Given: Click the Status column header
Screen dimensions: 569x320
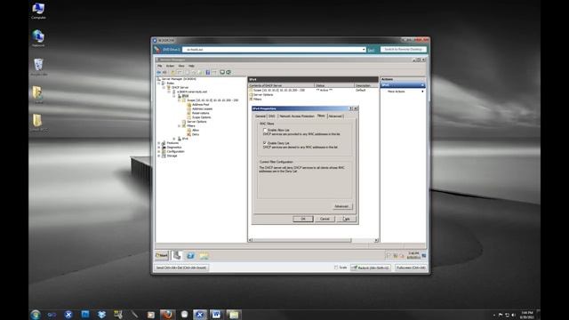Looking at the screenshot, I should 334,85.
